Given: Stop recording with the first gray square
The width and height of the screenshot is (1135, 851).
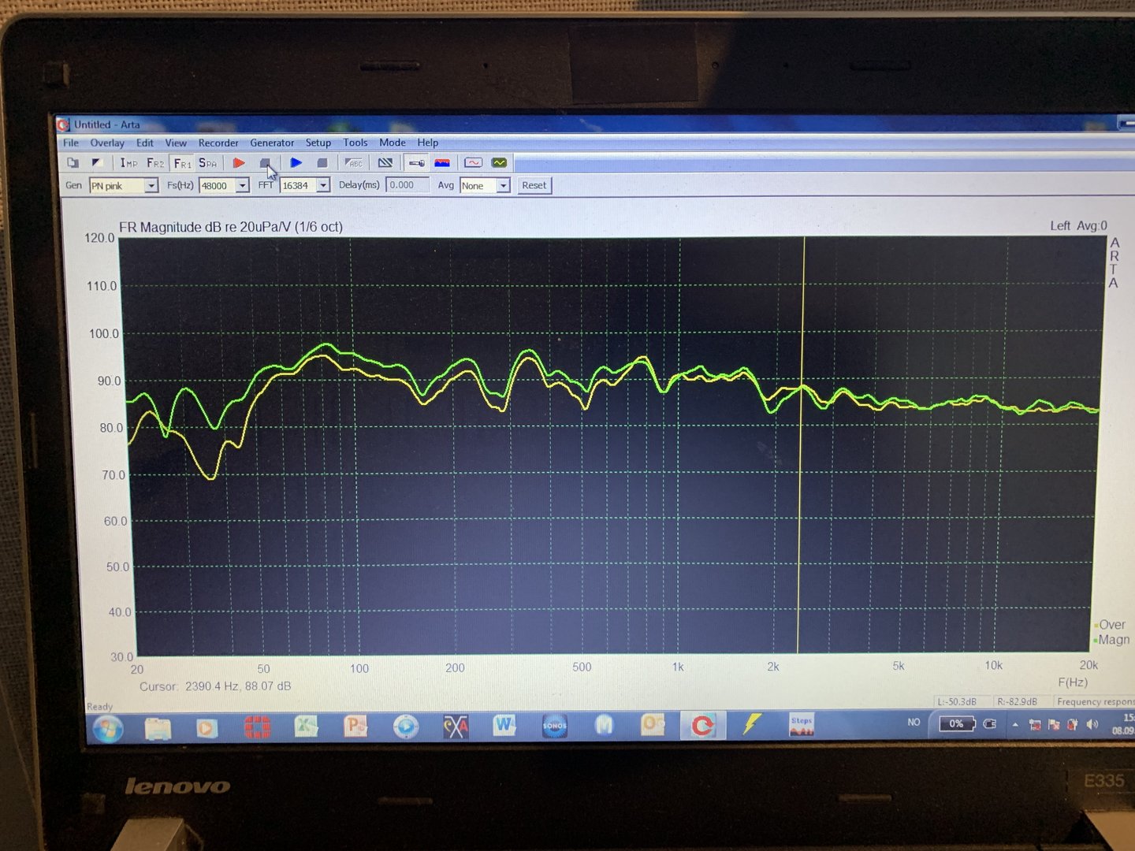Looking at the screenshot, I should click(266, 163).
